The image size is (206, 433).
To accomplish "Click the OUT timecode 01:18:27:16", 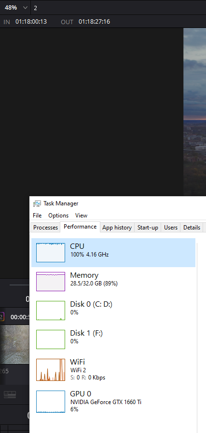I will pyautogui.click(x=94, y=22).
